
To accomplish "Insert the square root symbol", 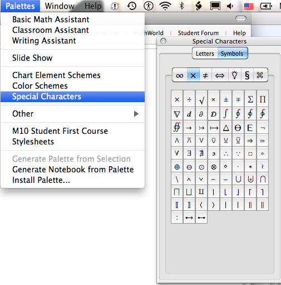I will [x=201, y=100].
